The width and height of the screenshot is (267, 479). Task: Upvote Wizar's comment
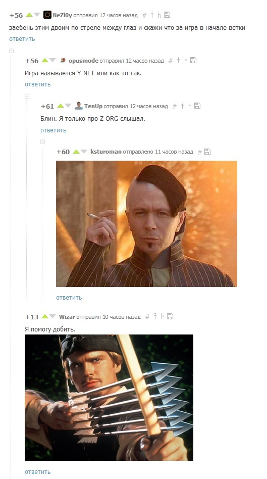tap(45, 316)
